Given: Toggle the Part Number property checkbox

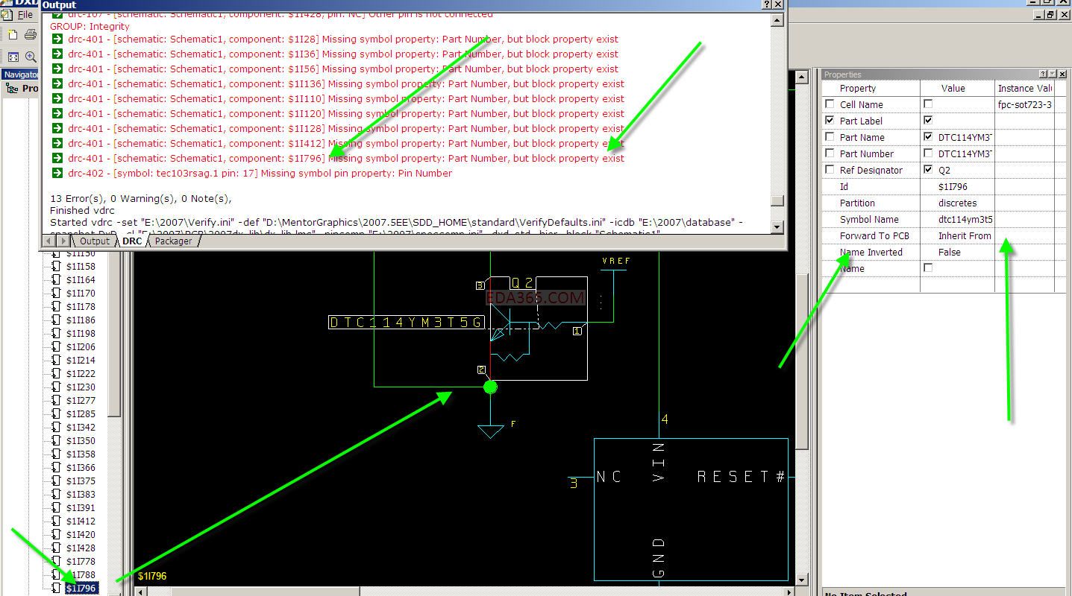Looking at the screenshot, I should [830, 153].
